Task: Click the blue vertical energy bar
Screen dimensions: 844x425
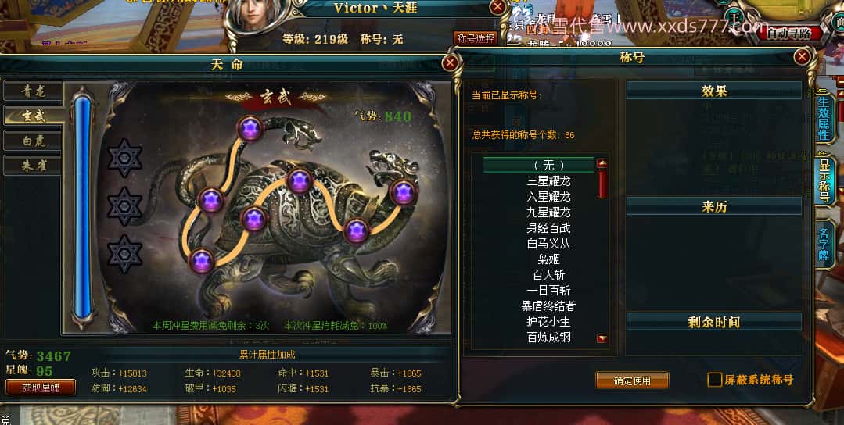Action: [x=82, y=207]
